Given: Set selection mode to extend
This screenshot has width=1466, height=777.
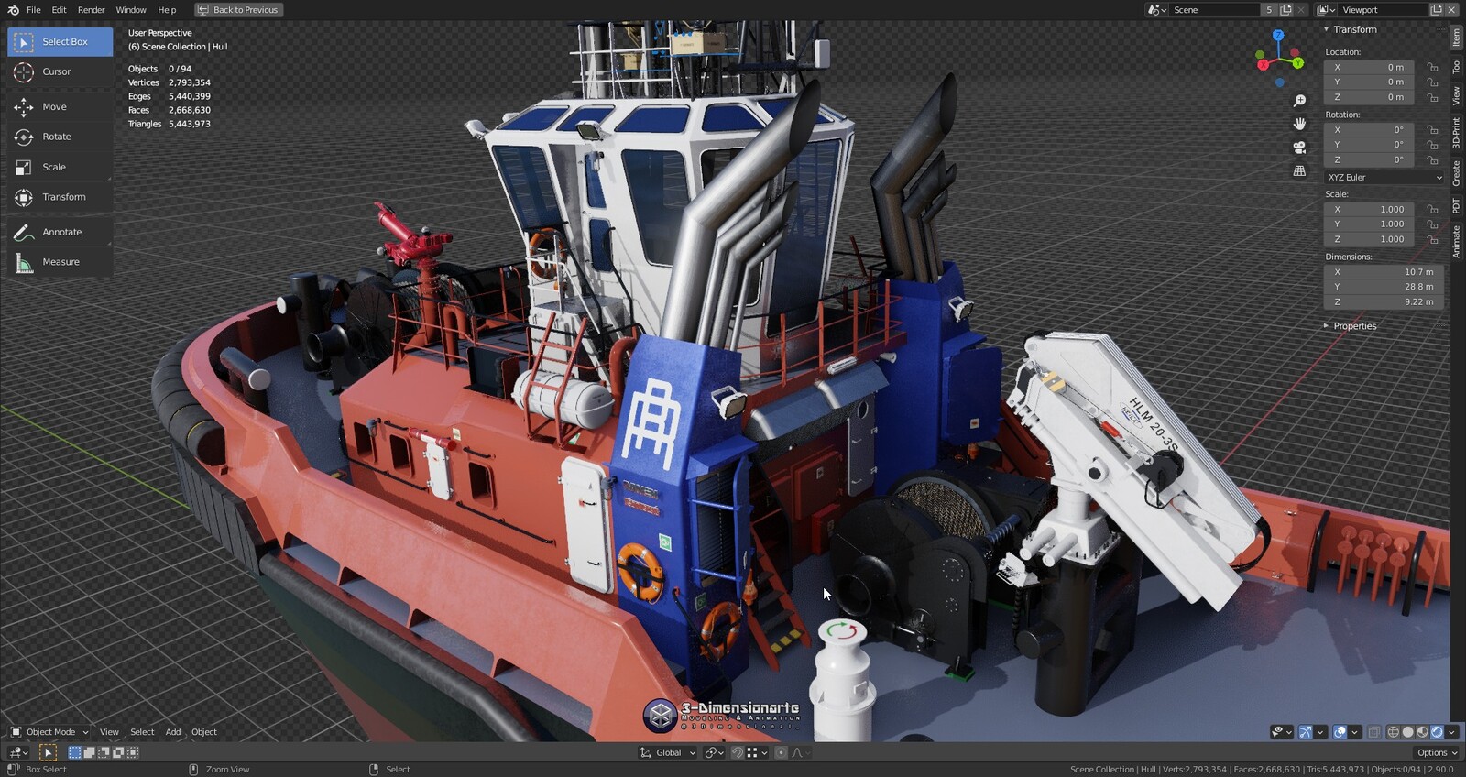Looking at the screenshot, I should tap(90, 752).
